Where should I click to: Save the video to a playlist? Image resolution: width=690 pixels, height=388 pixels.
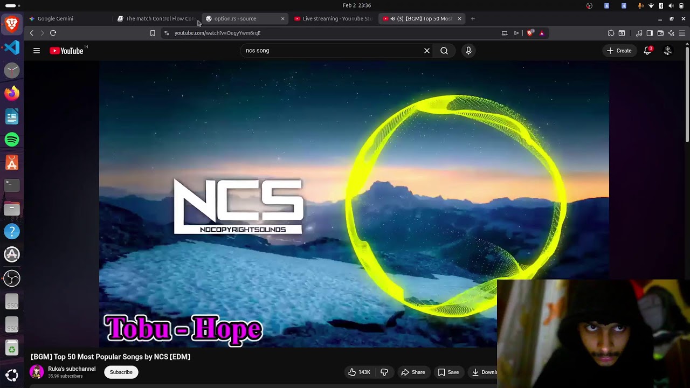[x=448, y=372]
